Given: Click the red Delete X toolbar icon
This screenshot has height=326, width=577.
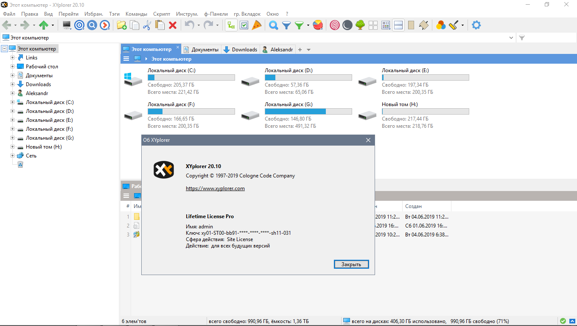Looking at the screenshot, I should 173,25.
